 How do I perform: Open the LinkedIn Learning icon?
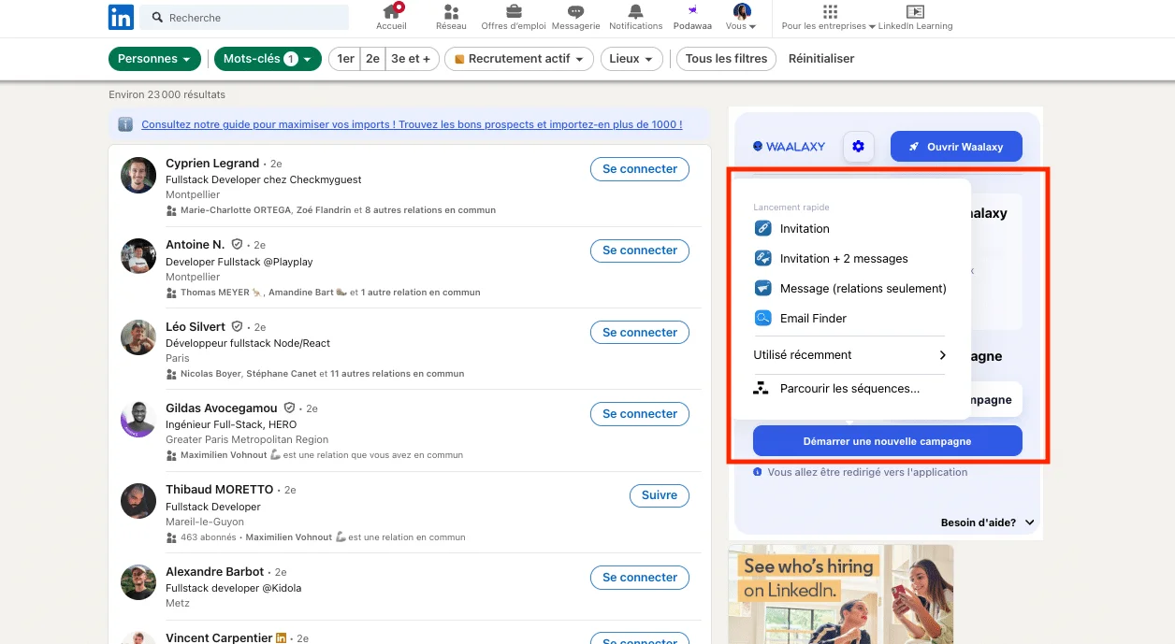915,11
